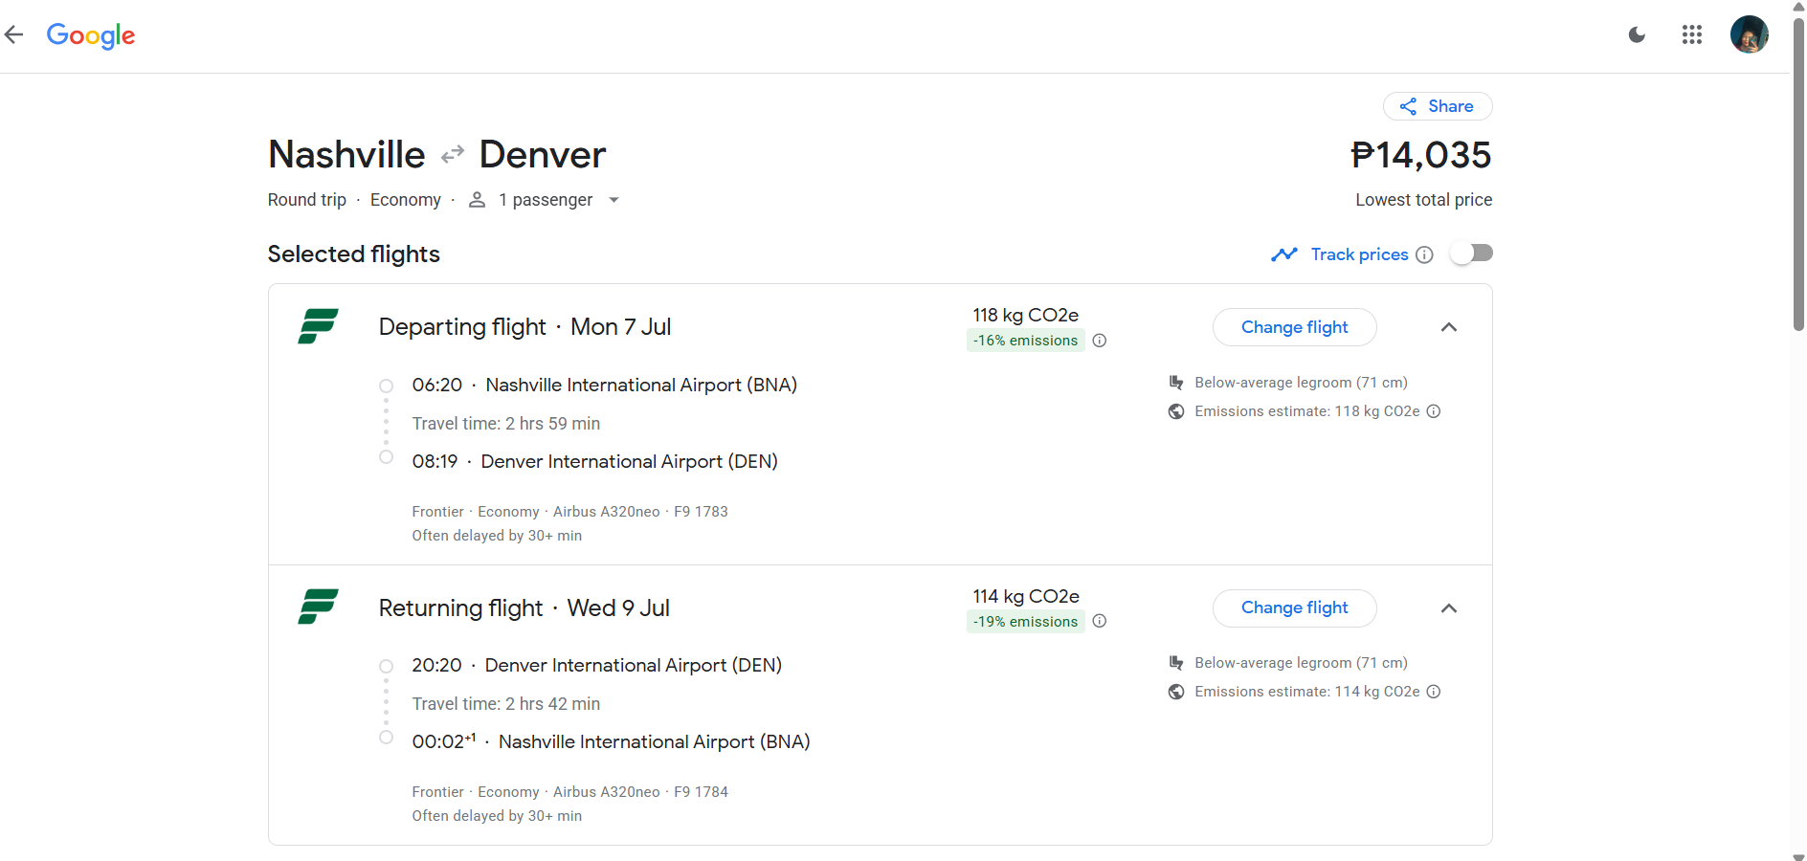Open info icon beside -16% emissions

1100,341
